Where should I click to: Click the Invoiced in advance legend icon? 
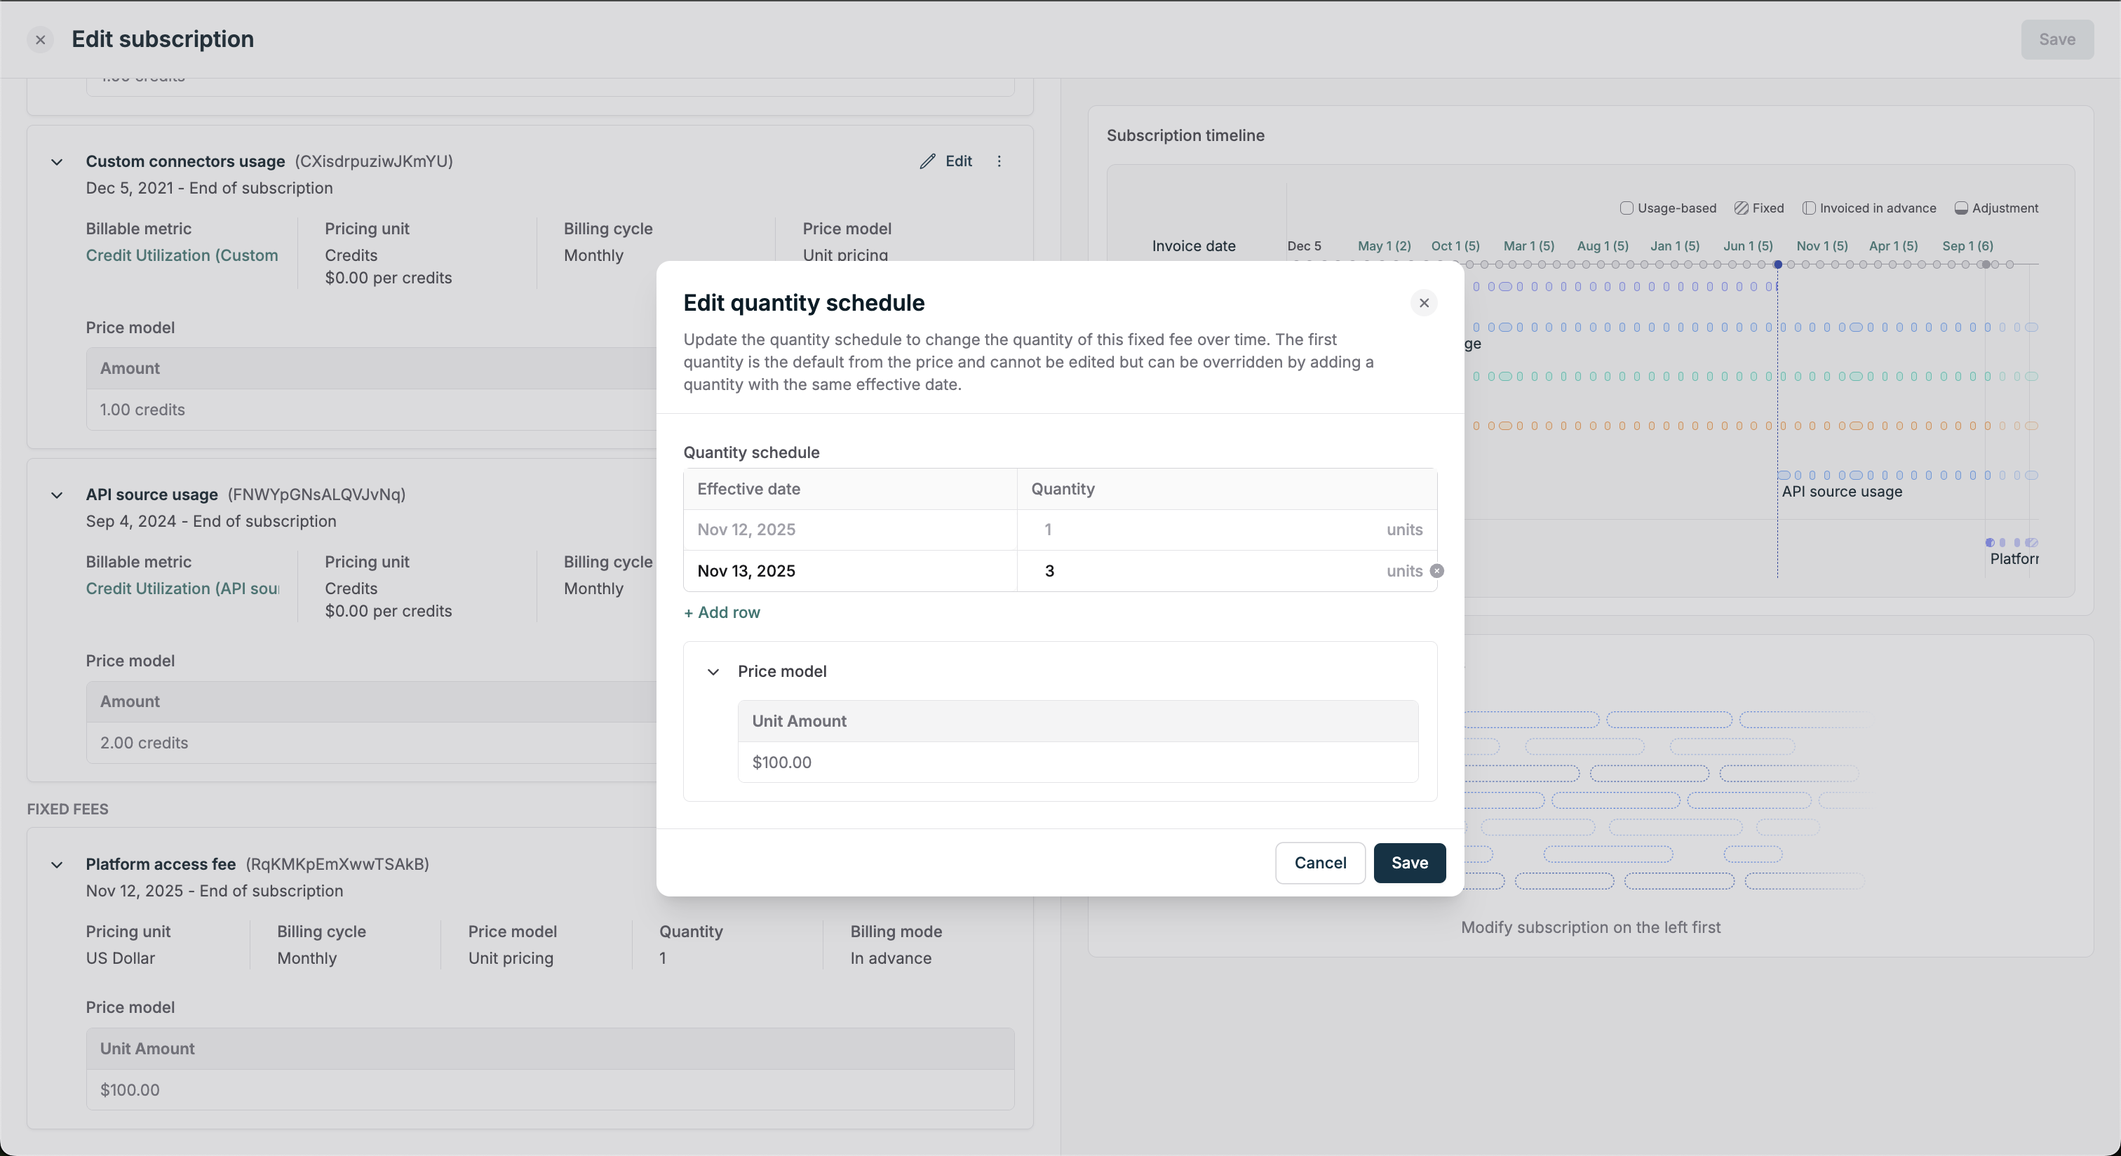[1809, 208]
